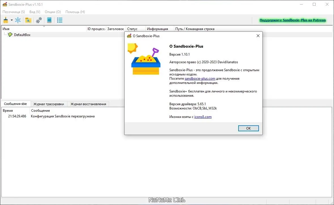Switch to the Журнал восстановления tab
Viewport: 334px width, 205px height.
[88, 104]
